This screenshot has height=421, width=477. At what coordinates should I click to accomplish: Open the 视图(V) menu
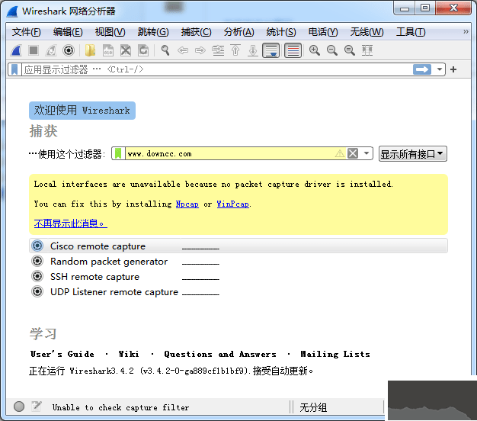pos(110,32)
